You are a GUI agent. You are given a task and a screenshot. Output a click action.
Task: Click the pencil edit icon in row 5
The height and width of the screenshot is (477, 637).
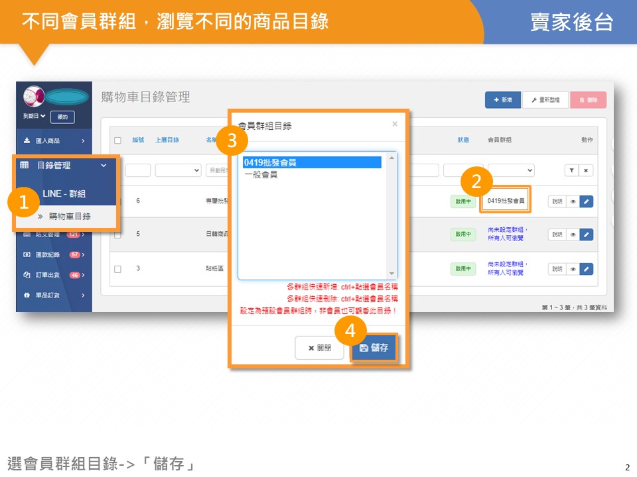coord(586,235)
